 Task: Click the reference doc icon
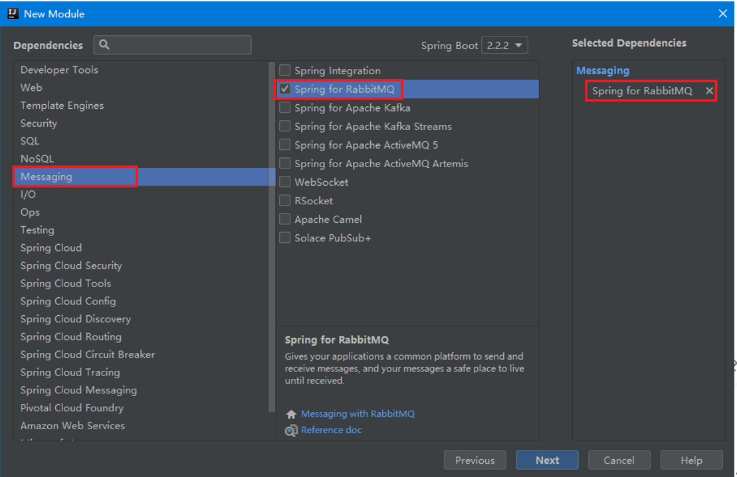292,430
